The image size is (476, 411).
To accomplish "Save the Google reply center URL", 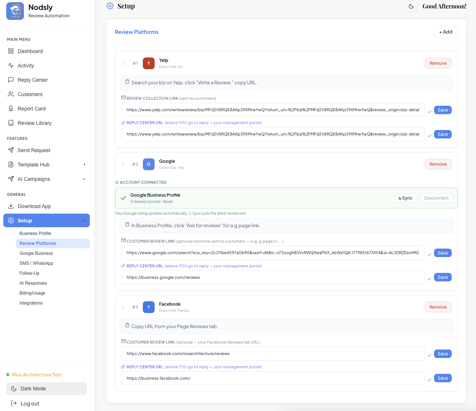I will pyautogui.click(x=442, y=277).
